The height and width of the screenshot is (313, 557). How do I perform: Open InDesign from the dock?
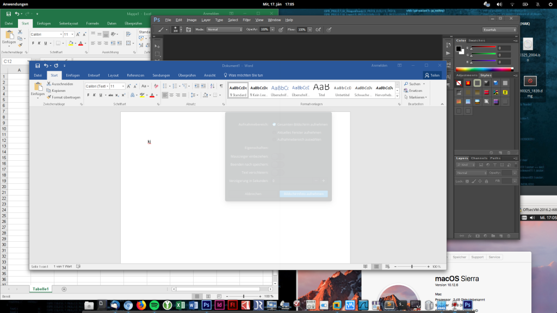tap(220, 305)
